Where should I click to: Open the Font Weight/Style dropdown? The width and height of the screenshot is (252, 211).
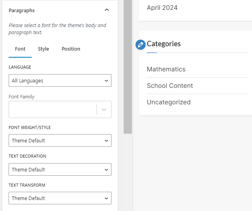[60, 140]
